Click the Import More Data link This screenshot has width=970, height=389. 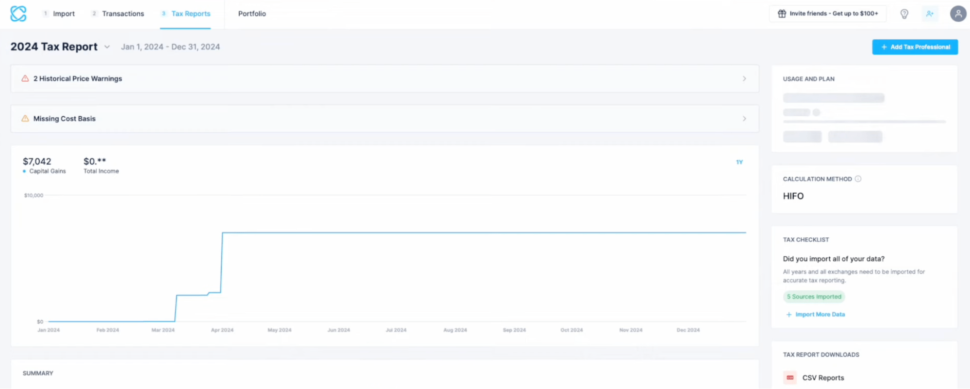[820, 314]
